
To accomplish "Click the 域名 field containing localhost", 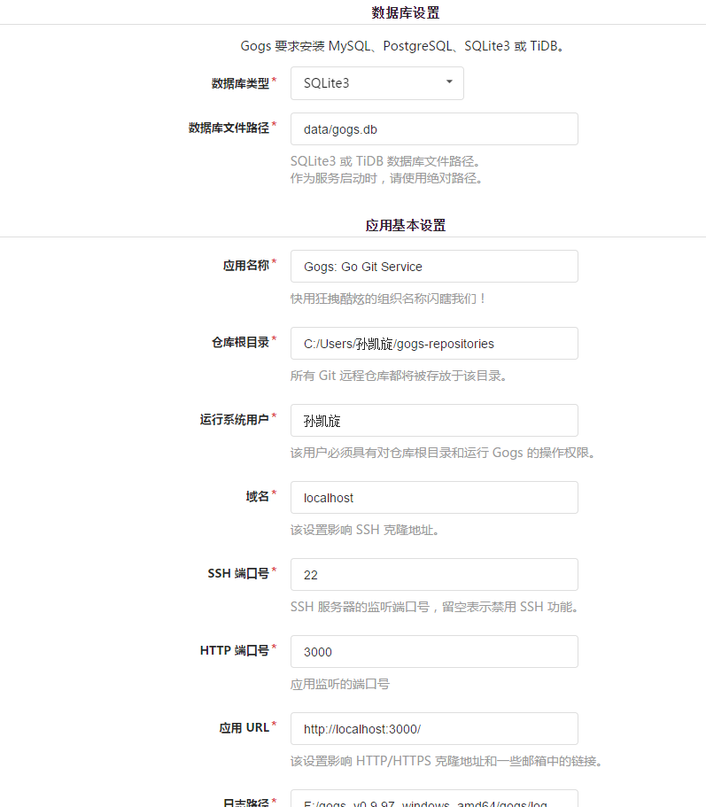I will [434, 498].
